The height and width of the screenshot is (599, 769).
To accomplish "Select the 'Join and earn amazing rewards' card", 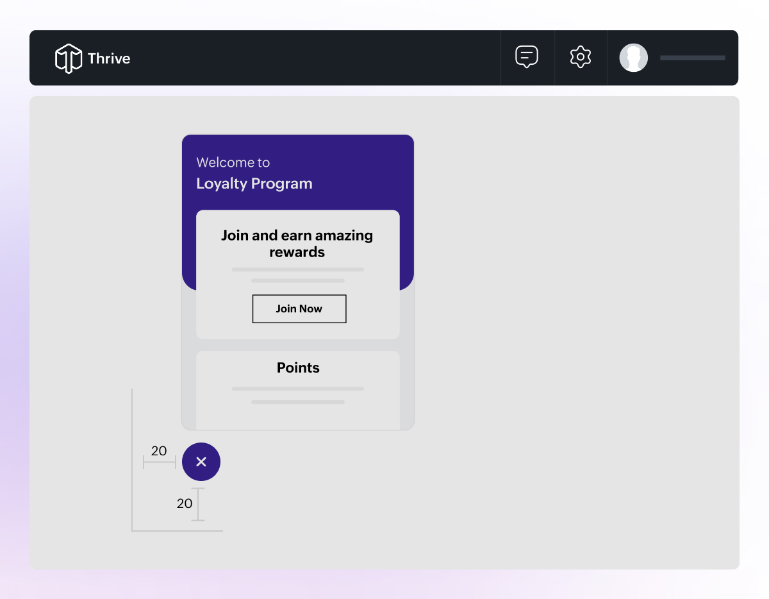I will pos(297,274).
